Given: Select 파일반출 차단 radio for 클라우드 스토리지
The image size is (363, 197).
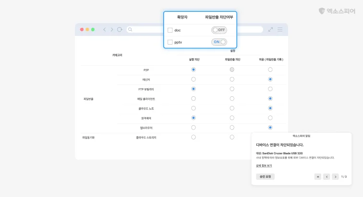Looking at the screenshot, I should point(232,138).
